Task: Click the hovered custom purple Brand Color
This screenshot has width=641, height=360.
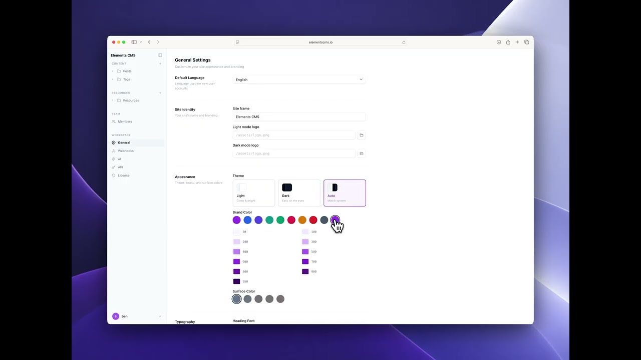Action: click(x=335, y=220)
